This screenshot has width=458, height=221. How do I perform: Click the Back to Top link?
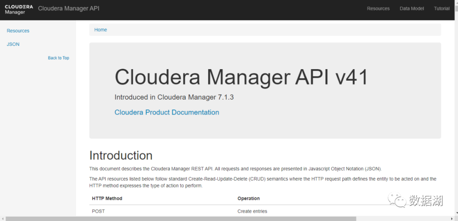(59, 58)
